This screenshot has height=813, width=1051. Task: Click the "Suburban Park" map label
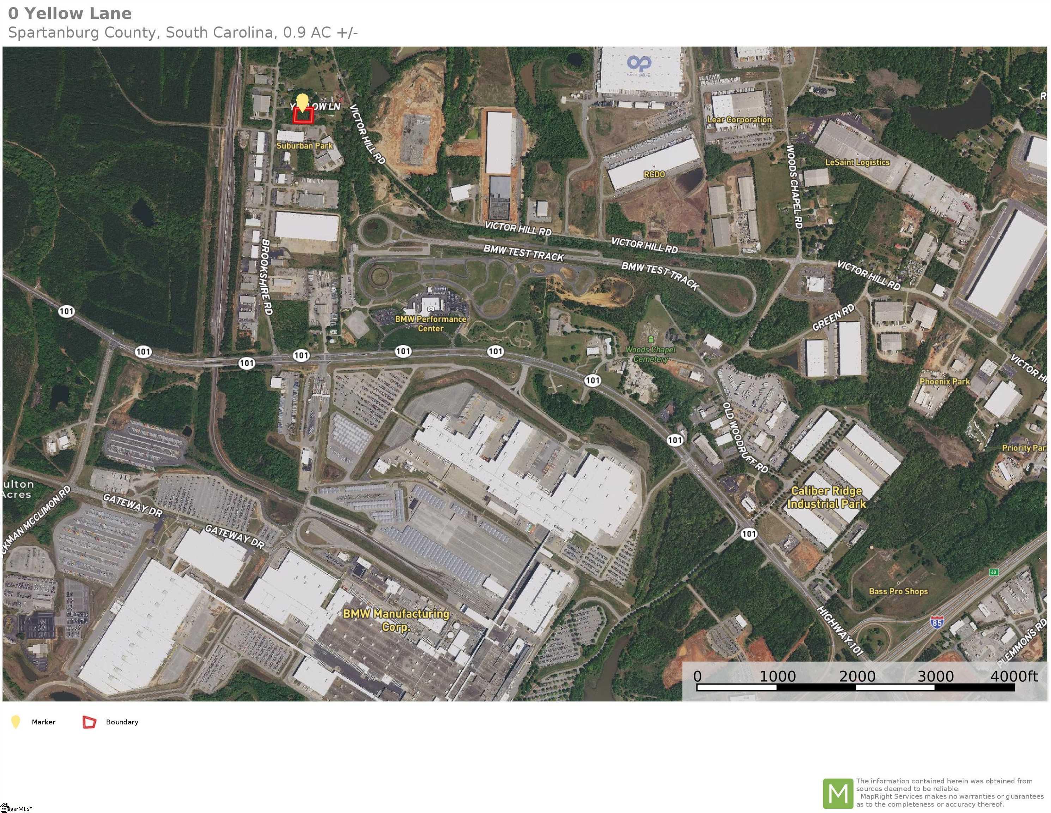pos(305,145)
